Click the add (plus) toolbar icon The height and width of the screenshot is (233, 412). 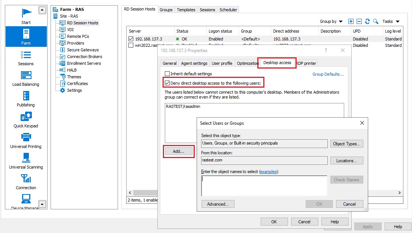[351, 22]
